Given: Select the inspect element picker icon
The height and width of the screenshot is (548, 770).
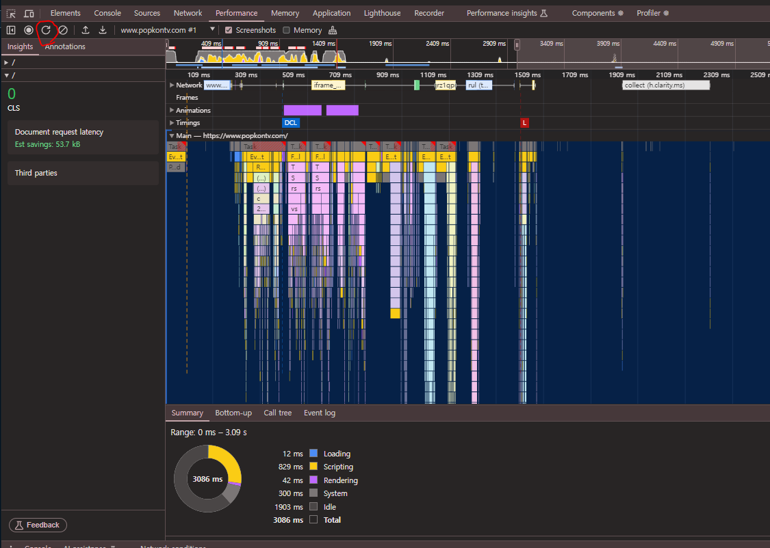Looking at the screenshot, I should 11,13.
